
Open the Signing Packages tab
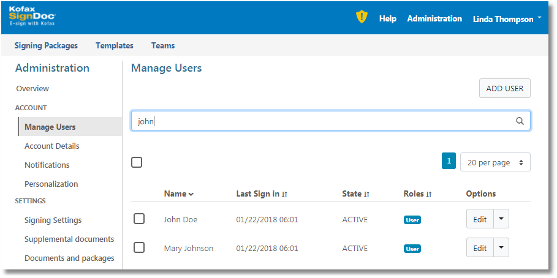[x=46, y=45]
